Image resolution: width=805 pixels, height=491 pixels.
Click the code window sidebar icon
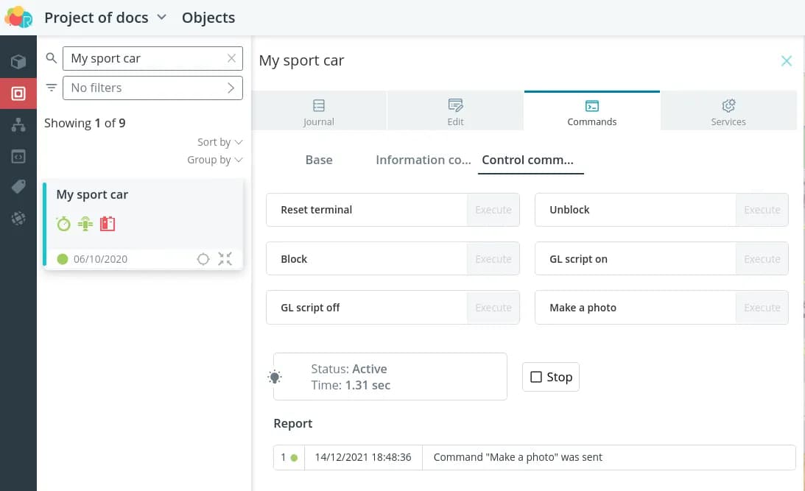pos(18,157)
